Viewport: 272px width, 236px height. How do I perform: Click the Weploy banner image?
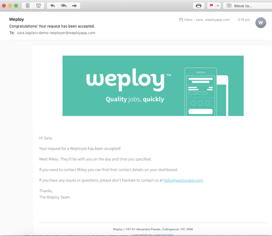coord(153,86)
